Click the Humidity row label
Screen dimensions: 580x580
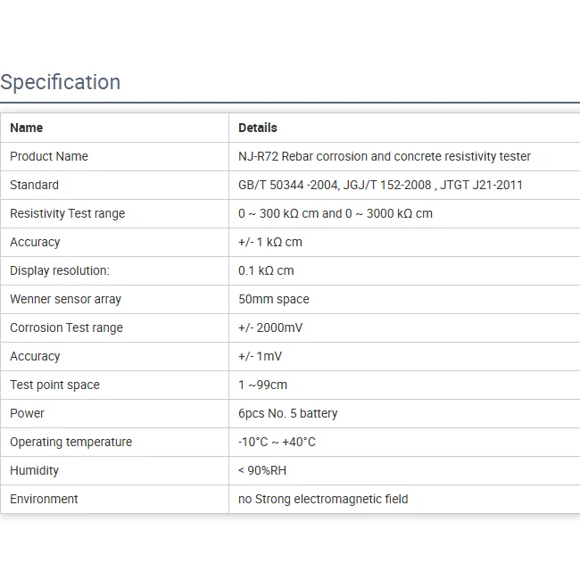pos(34,470)
